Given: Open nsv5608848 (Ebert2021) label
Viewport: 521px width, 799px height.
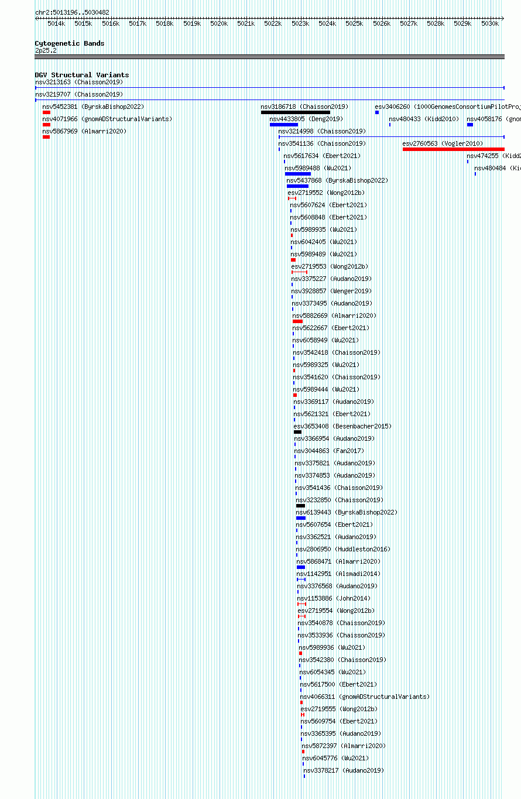Looking at the screenshot, I should (x=328, y=217).
